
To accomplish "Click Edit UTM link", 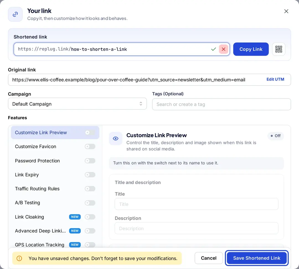I will [x=275, y=79].
